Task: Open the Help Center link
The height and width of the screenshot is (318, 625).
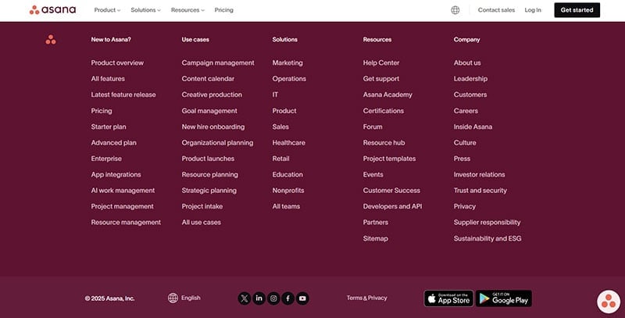Action: (381, 63)
